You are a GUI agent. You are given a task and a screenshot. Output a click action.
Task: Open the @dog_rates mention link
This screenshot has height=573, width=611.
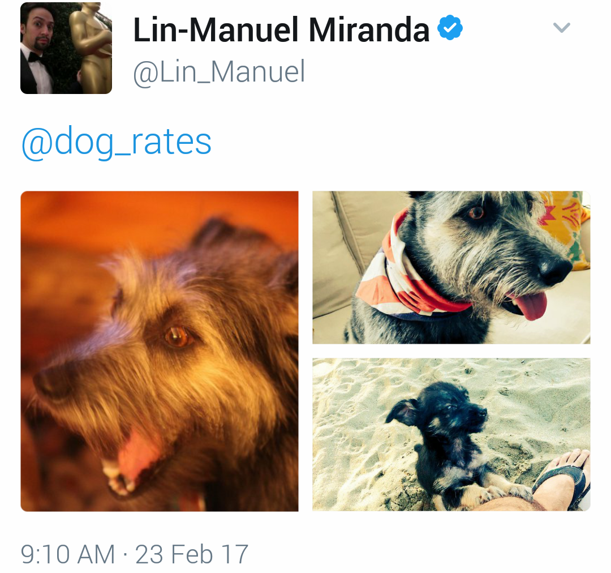[x=116, y=142]
